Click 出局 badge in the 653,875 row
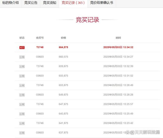 click(22, 85)
